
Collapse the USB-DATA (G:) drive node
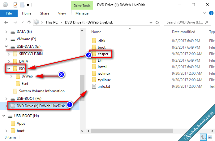coord(6,46)
